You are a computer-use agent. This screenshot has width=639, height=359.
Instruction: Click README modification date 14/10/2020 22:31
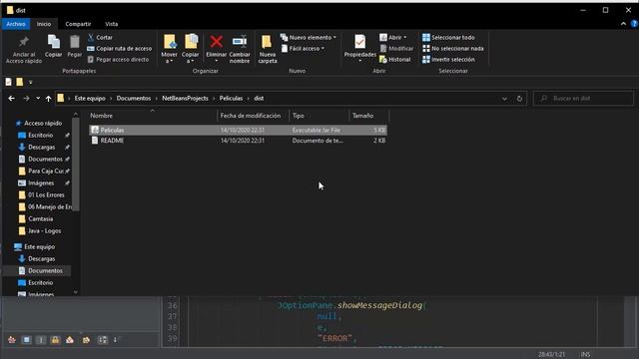[x=243, y=141]
